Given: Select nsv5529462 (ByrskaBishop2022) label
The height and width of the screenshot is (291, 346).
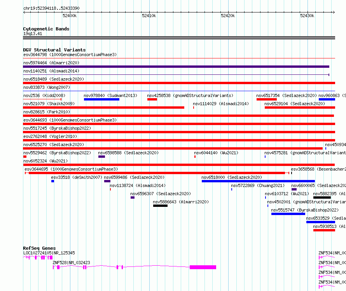Looking at the screenshot, I should pyautogui.click(x=57, y=153).
